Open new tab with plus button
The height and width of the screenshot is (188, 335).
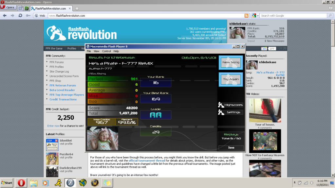(77, 8)
